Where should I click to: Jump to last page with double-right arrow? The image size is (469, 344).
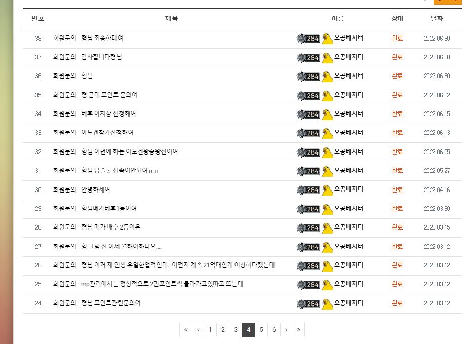tap(298, 330)
